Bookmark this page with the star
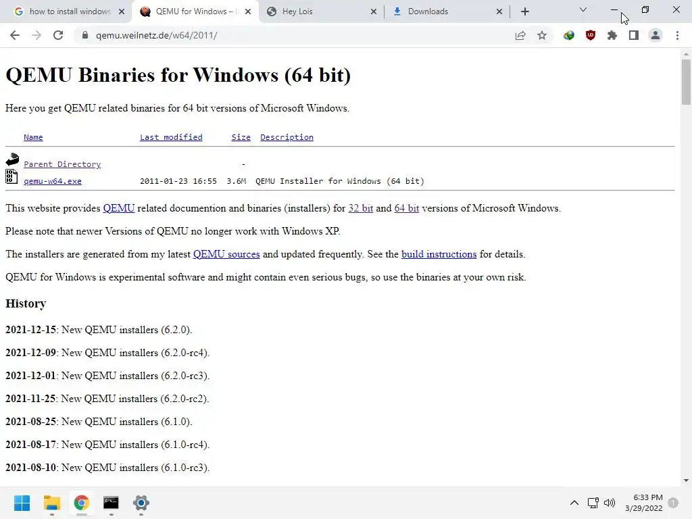Image resolution: width=692 pixels, height=519 pixels. pos(542,35)
